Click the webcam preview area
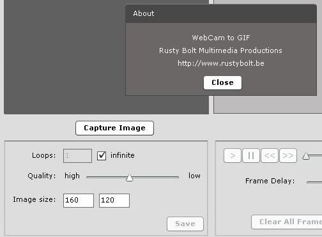322x237 pixels. (x=64, y=57)
